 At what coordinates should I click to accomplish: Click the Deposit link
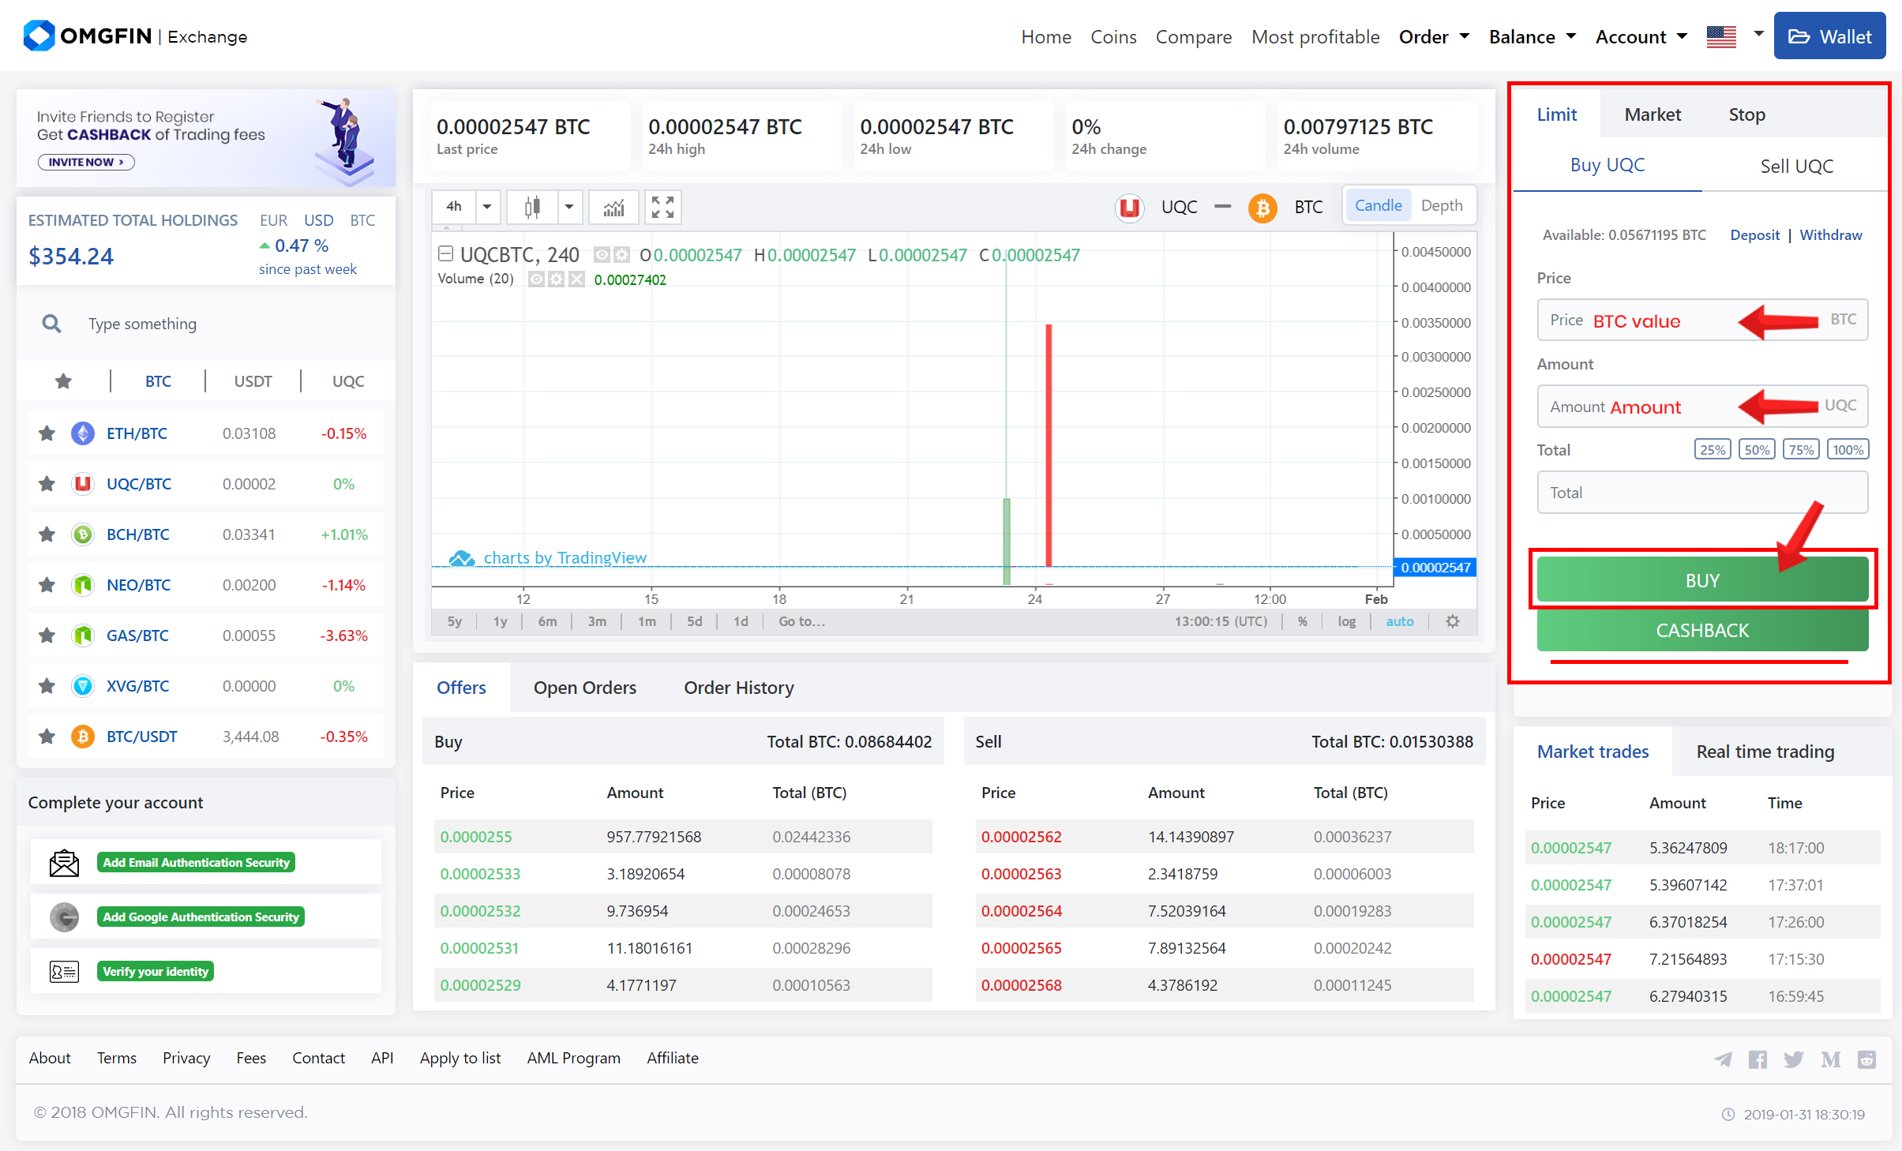[1754, 235]
